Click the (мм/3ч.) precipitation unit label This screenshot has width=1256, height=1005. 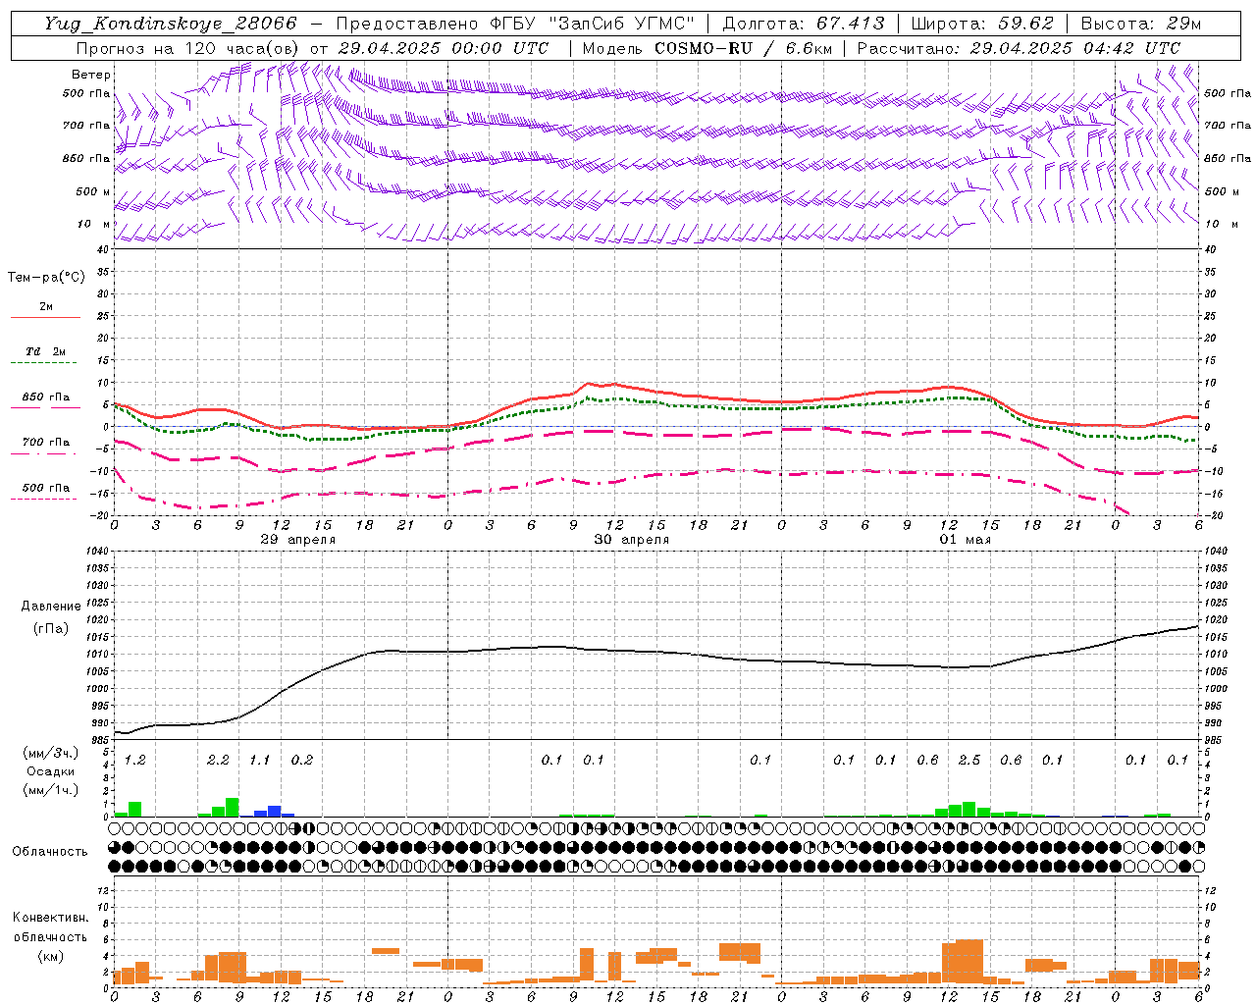click(50, 753)
